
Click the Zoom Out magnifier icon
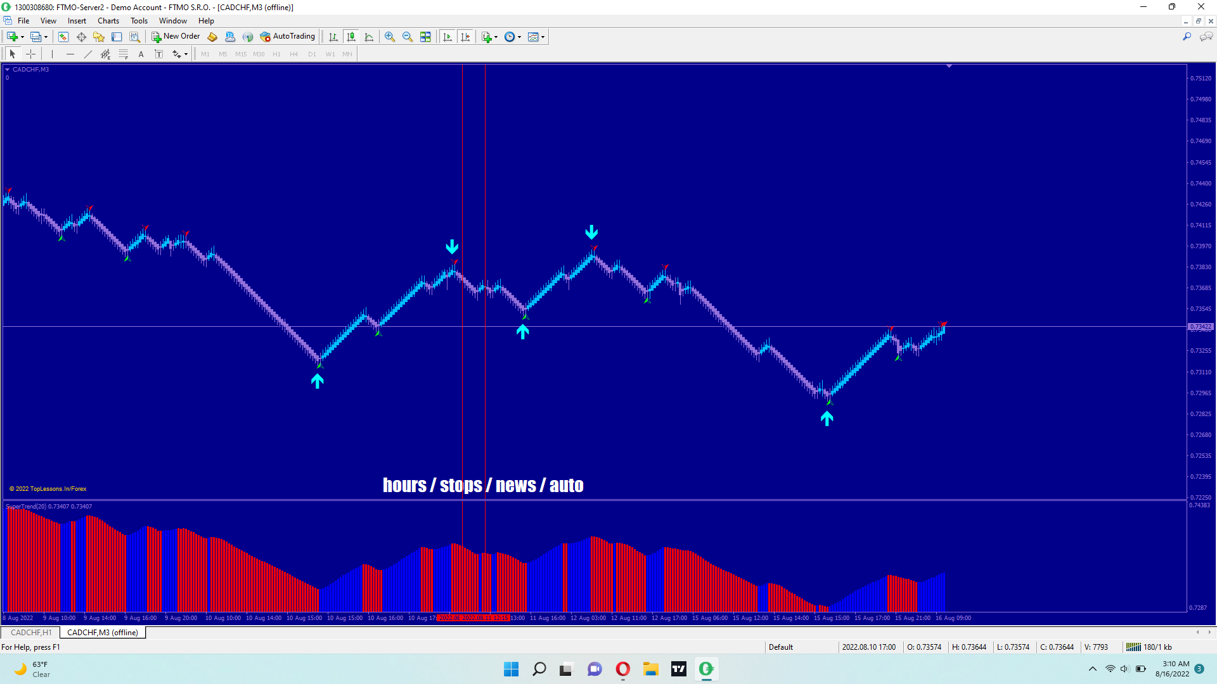coord(408,37)
